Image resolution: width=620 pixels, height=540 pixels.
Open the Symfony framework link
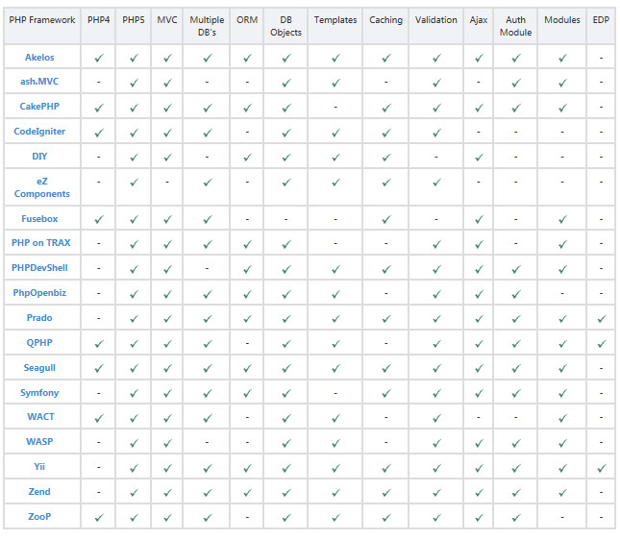[39, 393]
